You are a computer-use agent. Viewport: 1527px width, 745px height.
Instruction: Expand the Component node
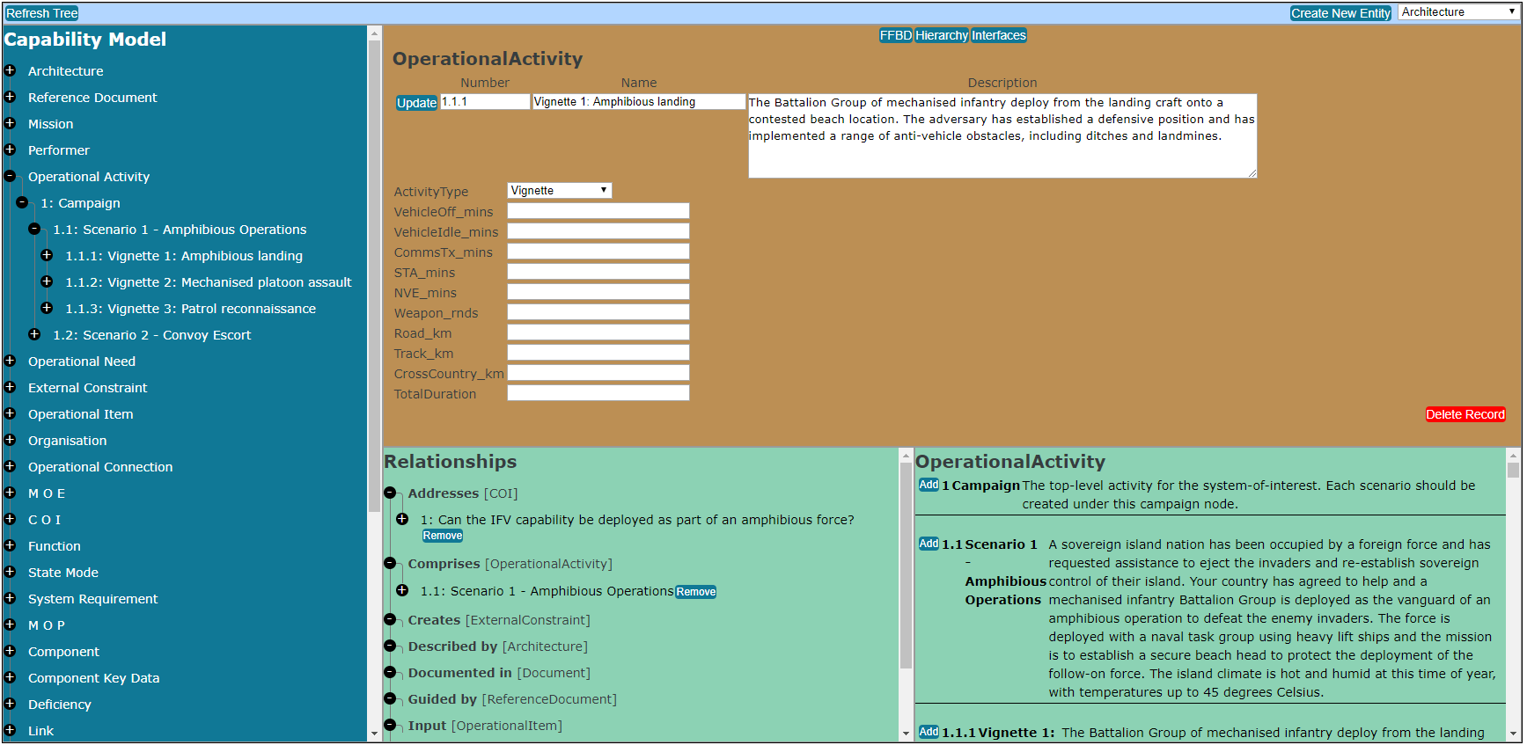(x=10, y=651)
